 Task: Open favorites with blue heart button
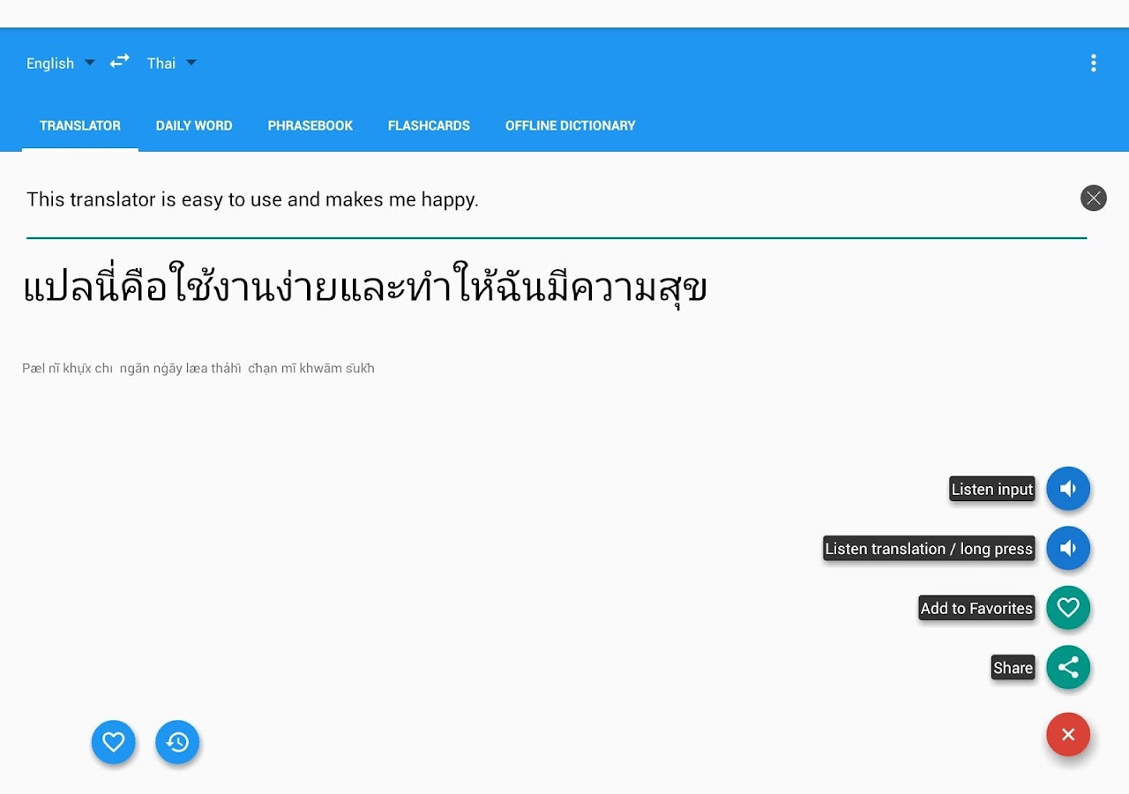click(x=114, y=743)
